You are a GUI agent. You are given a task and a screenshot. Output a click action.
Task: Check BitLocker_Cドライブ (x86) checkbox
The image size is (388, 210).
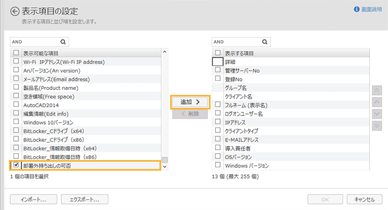coord(16,139)
